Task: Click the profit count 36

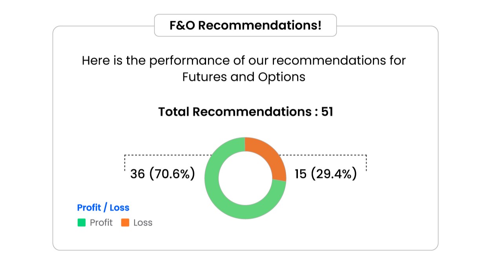Action: coord(137,174)
